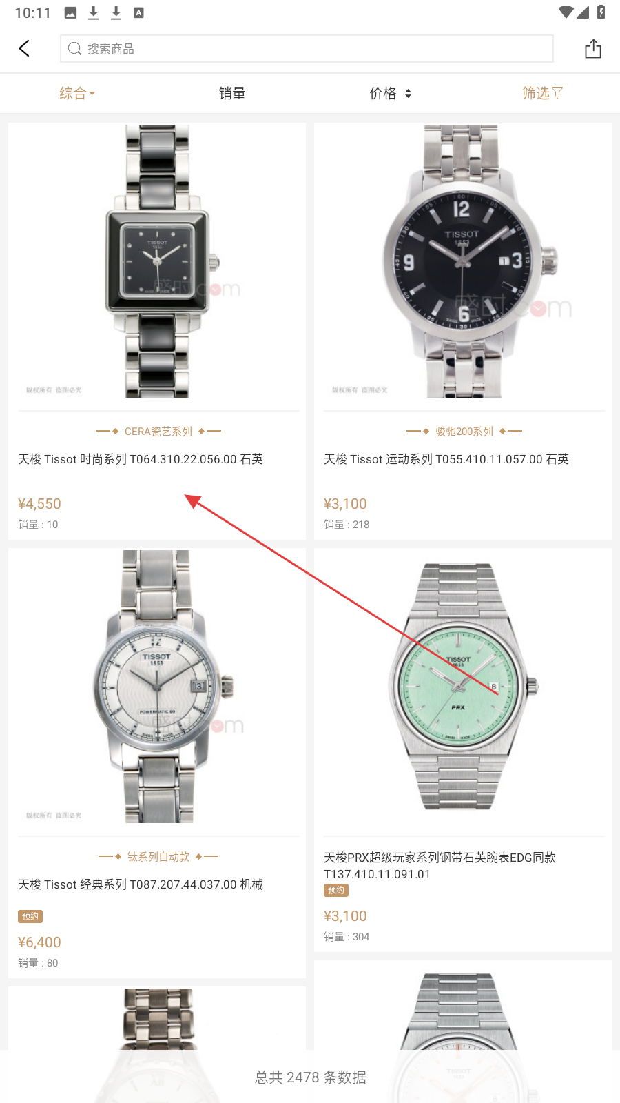Tap the Wi-Fi signal icon

(x=566, y=12)
